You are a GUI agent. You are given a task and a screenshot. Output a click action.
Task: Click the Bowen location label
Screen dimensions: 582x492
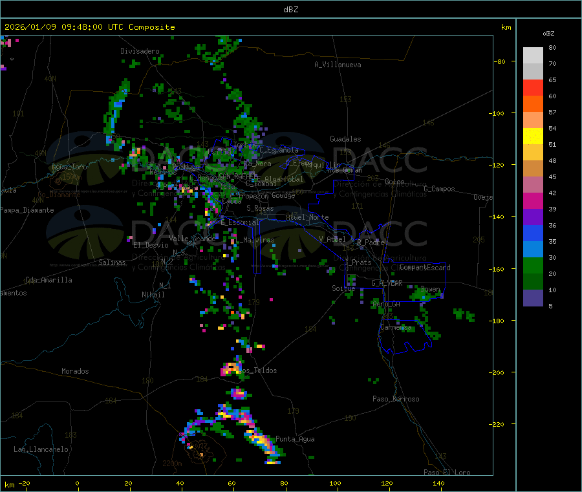[x=431, y=289]
